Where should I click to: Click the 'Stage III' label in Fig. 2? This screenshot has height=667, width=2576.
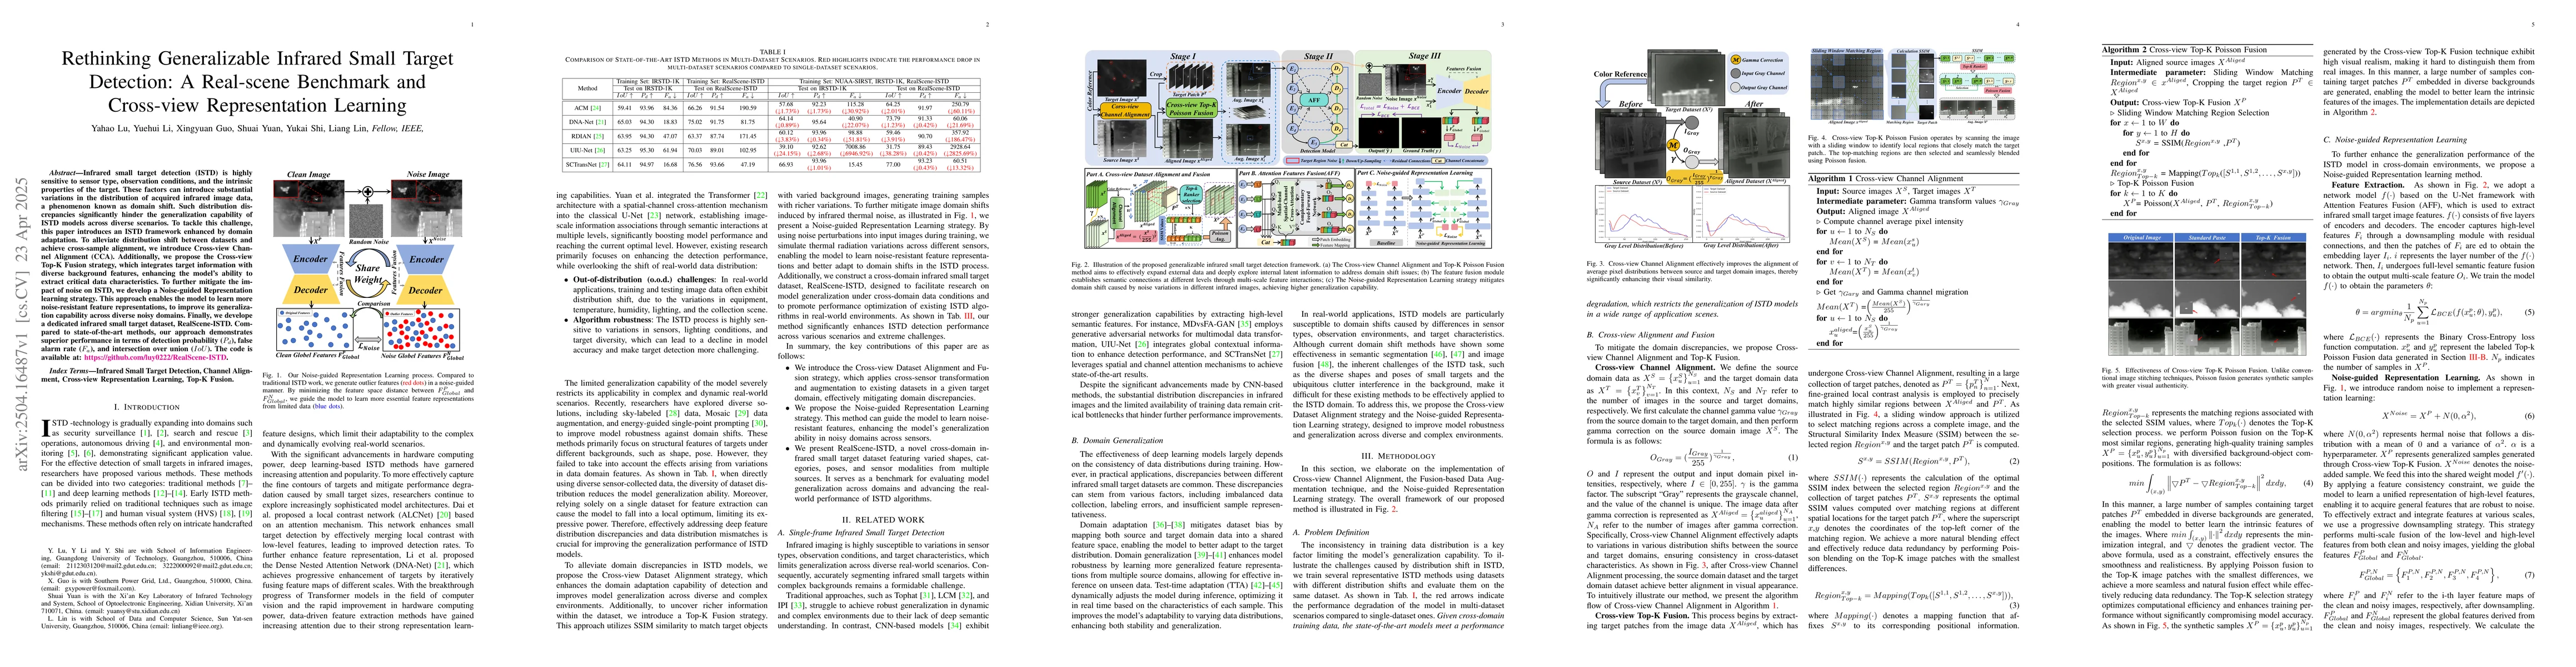(1424, 56)
